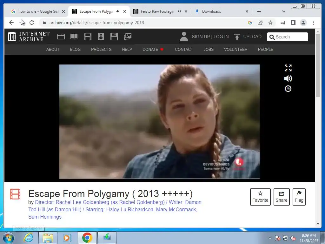
Task: Open the VOLUNTEER menu item
Action: pos(236,49)
